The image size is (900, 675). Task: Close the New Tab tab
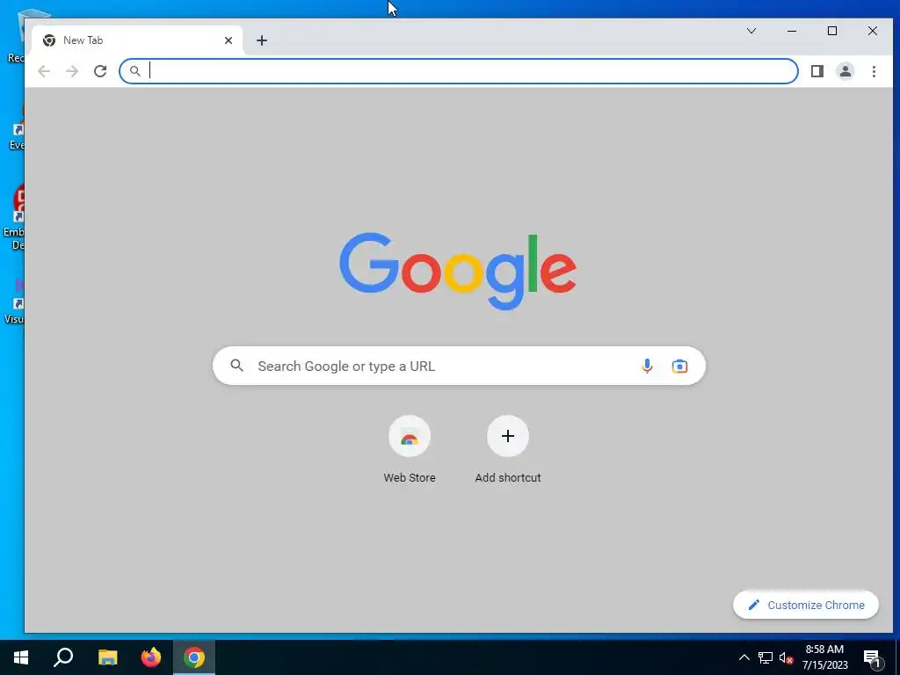coord(229,40)
